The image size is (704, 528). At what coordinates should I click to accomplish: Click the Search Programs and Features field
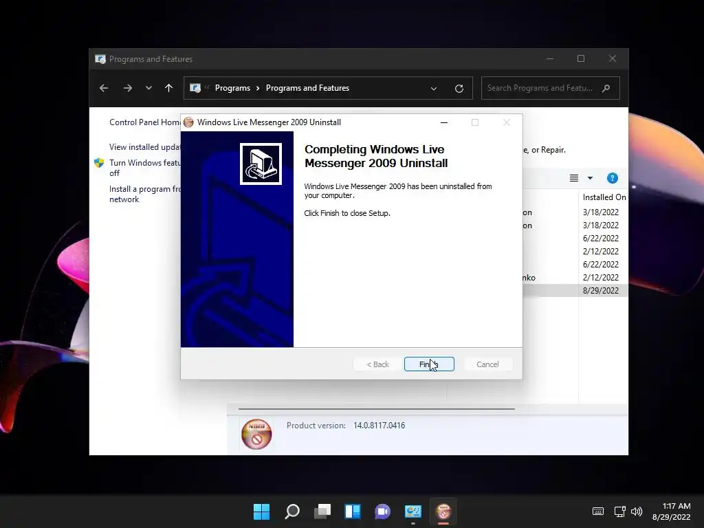551,88
